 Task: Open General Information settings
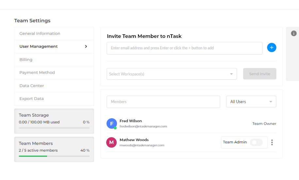40,34
